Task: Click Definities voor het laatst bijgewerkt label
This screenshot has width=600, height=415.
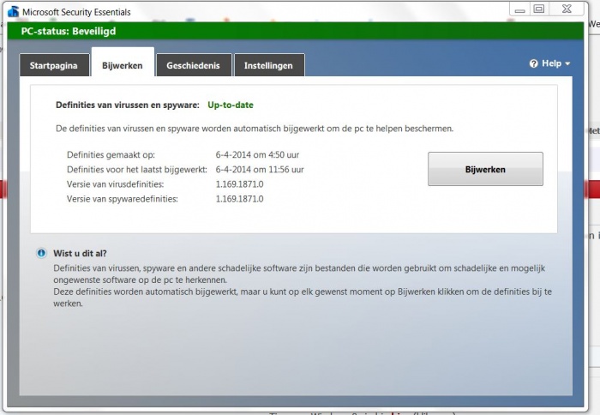Action: click(x=137, y=170)
